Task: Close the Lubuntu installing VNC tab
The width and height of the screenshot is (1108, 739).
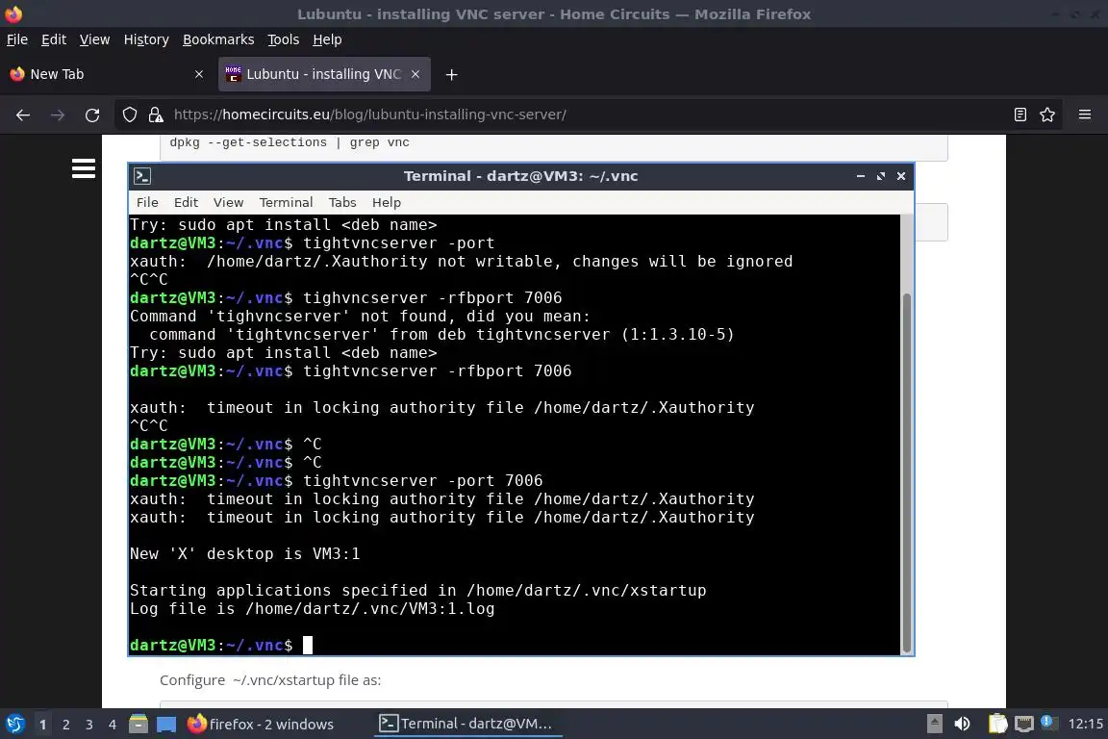Action: click(415, 74)
